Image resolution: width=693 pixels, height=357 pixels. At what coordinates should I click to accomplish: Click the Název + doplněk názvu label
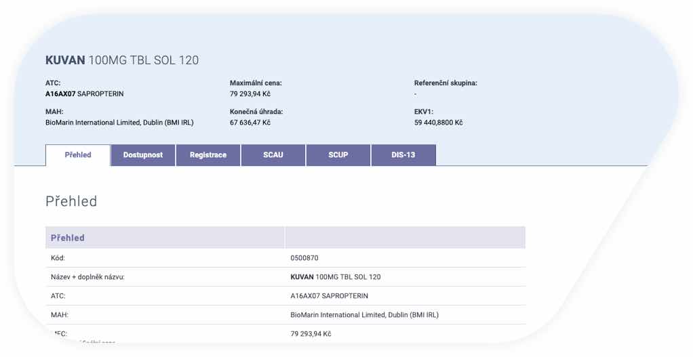(87, 277)
